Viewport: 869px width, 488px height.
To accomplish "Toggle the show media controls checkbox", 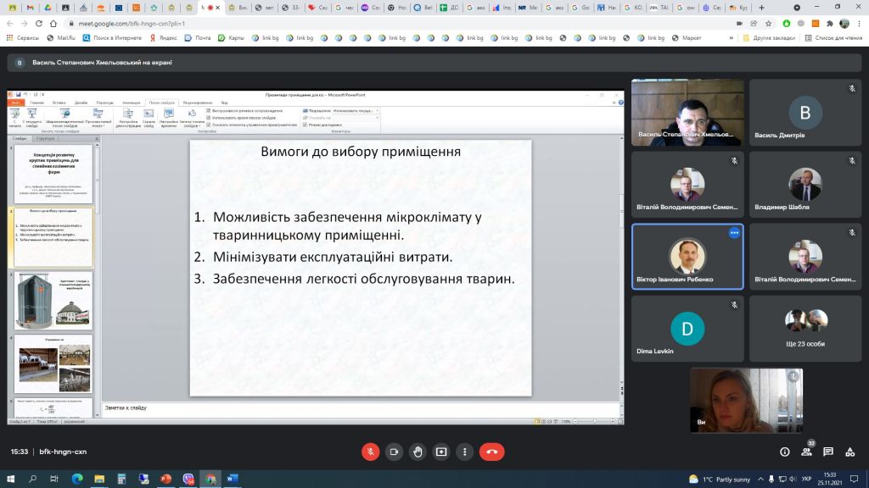I will click(209, 125).
